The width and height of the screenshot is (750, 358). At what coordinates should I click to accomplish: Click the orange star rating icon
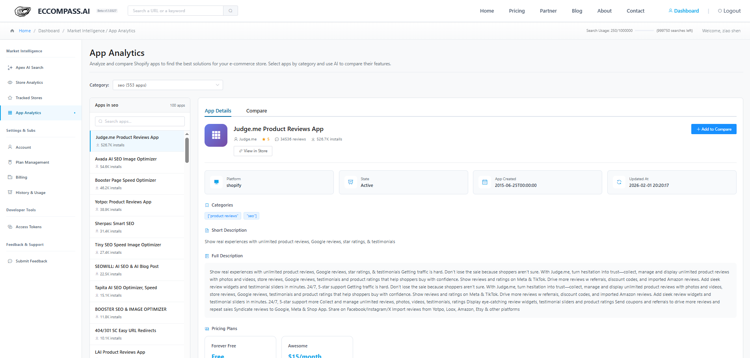(264, 139)
